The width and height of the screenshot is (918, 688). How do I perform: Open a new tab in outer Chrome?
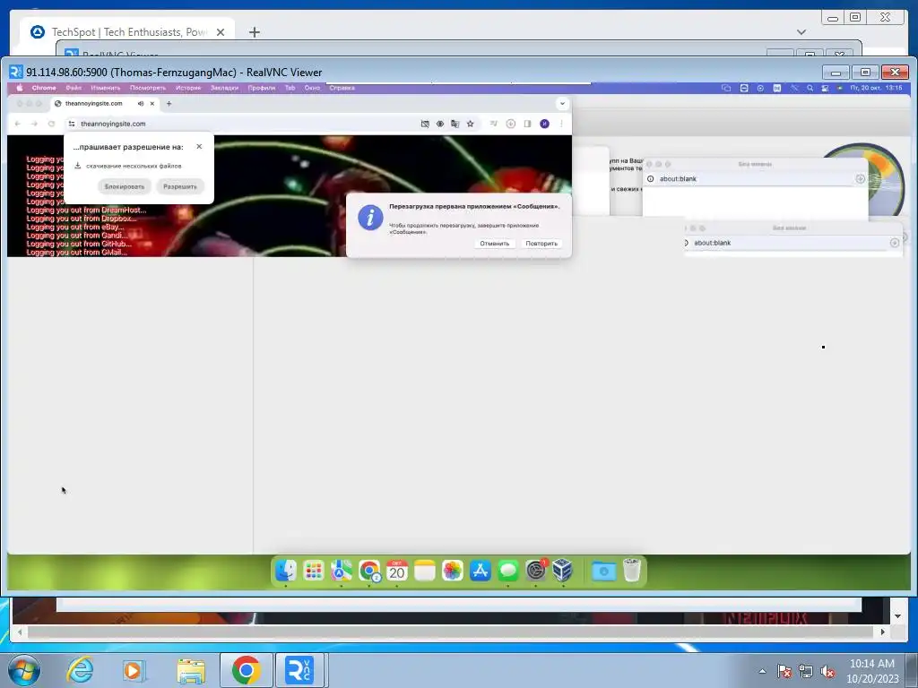click(254, 32)
